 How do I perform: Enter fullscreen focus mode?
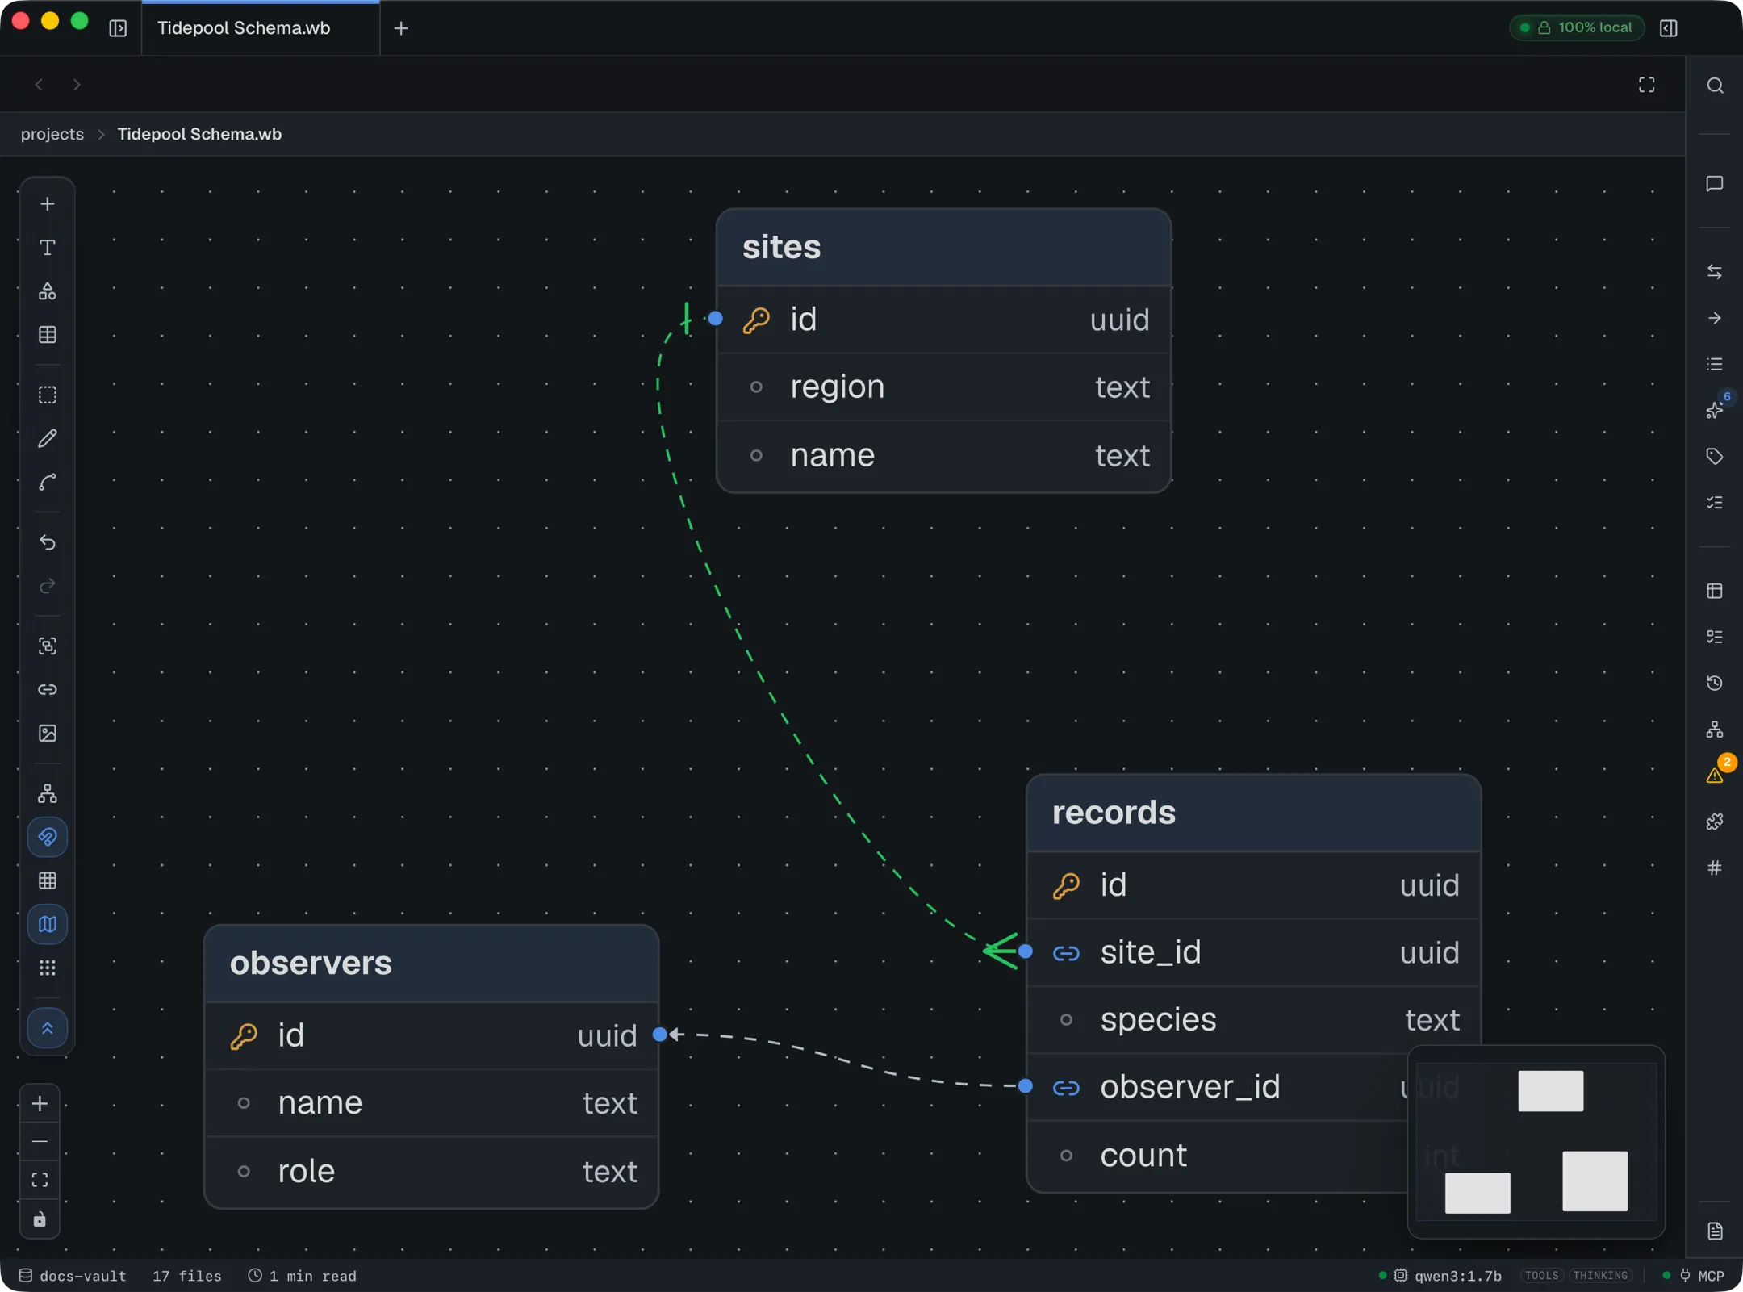point(1647,85)
